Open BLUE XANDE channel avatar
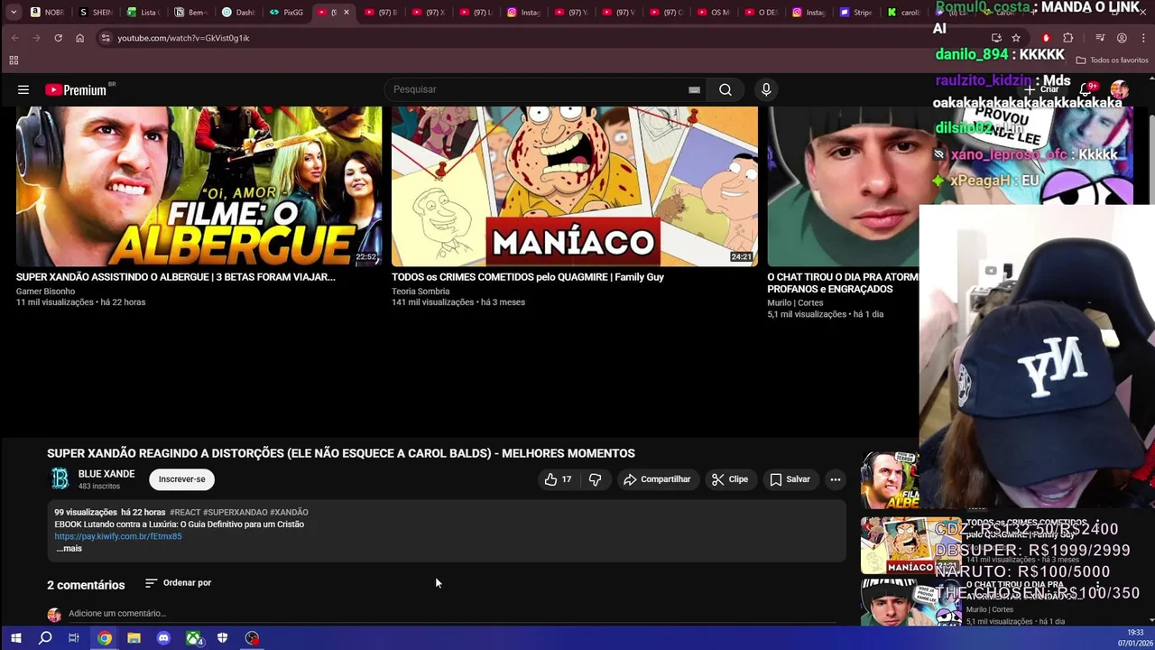 pyautogui.click(x=60, y=479)
